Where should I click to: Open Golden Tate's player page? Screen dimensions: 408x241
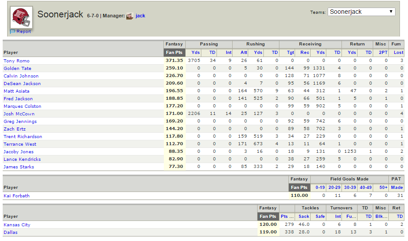pos(17,68)
